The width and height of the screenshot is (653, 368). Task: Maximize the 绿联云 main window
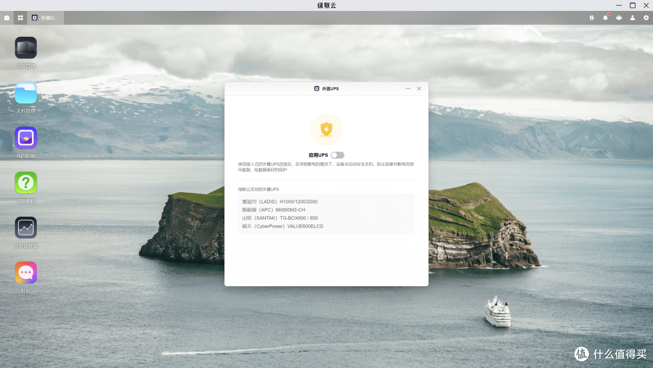point(632,5)
